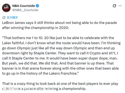Click the line "after winning the championship in 2020"
125x93 pixels.
coord(35,28)
